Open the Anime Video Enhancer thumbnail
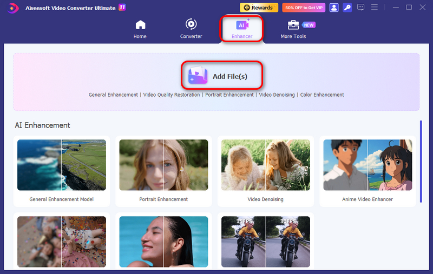Image resolution: width=433 pixels, height=274 pixels. 368,165
